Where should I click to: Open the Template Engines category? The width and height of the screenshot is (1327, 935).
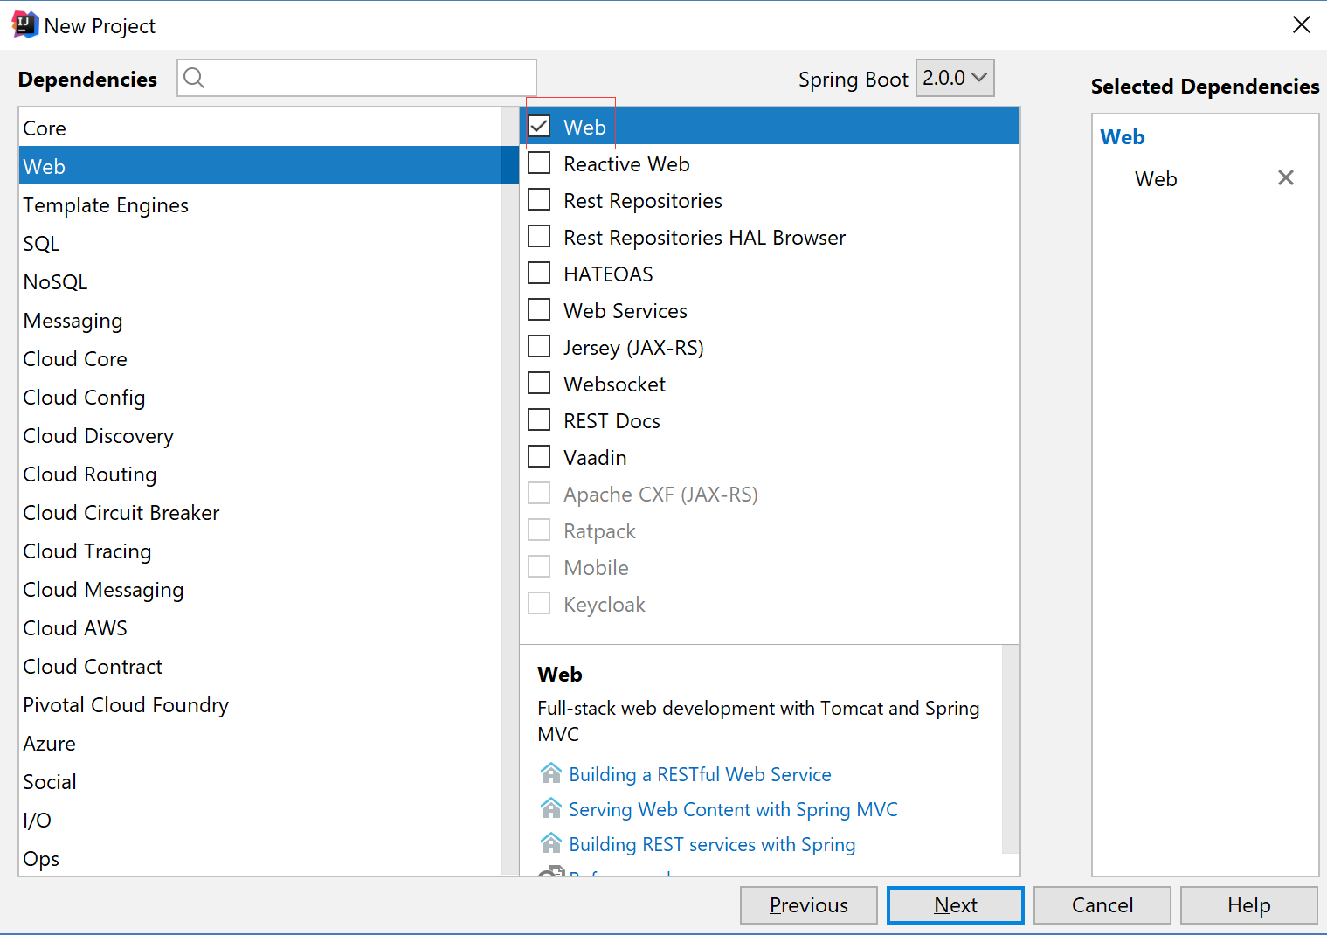(260, 205)
